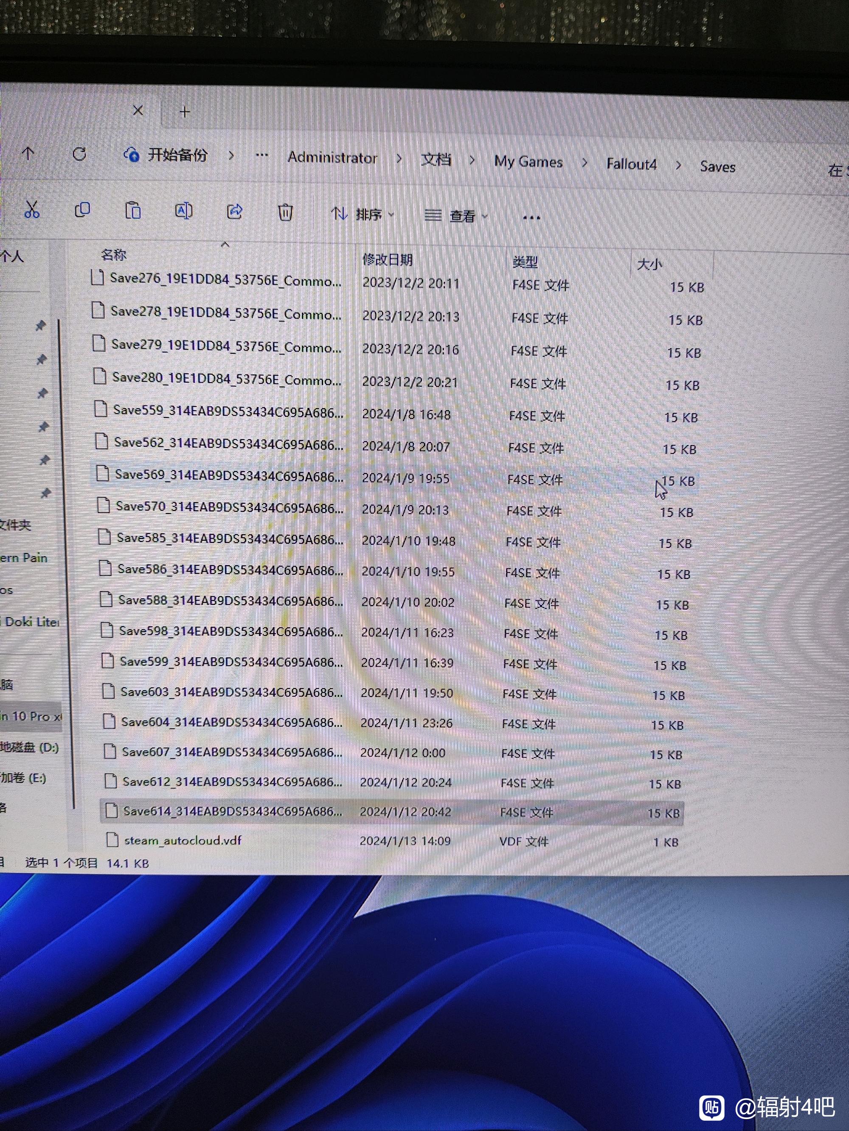
Task: Click the Paste clipboard icon
Action: [133, 210]
